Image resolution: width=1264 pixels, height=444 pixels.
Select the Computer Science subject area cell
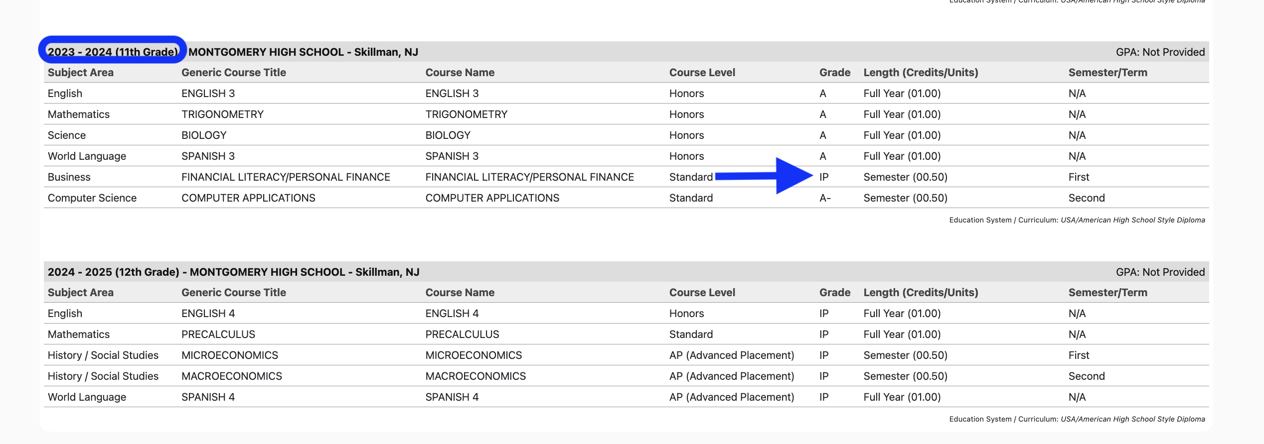[x=92, y=198]
